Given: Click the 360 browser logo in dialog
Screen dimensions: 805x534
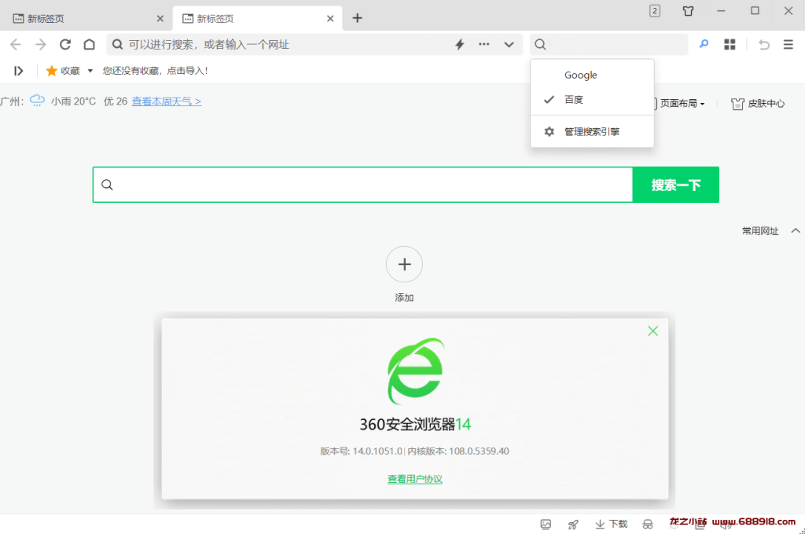Looking at the screenshot, I should [x=415, y=371].
